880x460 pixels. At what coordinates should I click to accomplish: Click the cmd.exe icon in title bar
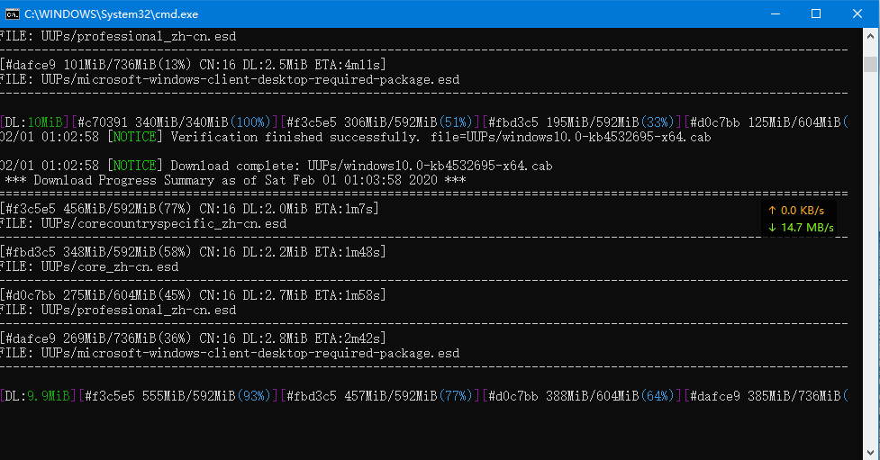pos(13,14)
